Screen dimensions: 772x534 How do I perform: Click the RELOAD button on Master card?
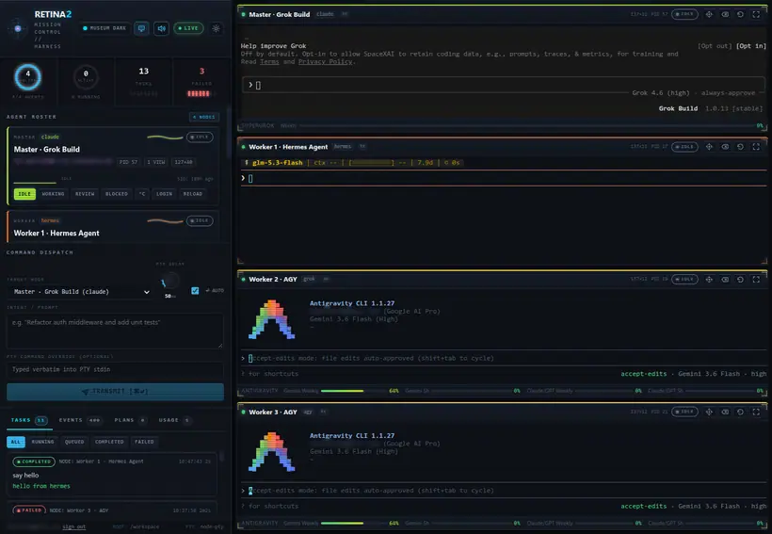point(192,194)
